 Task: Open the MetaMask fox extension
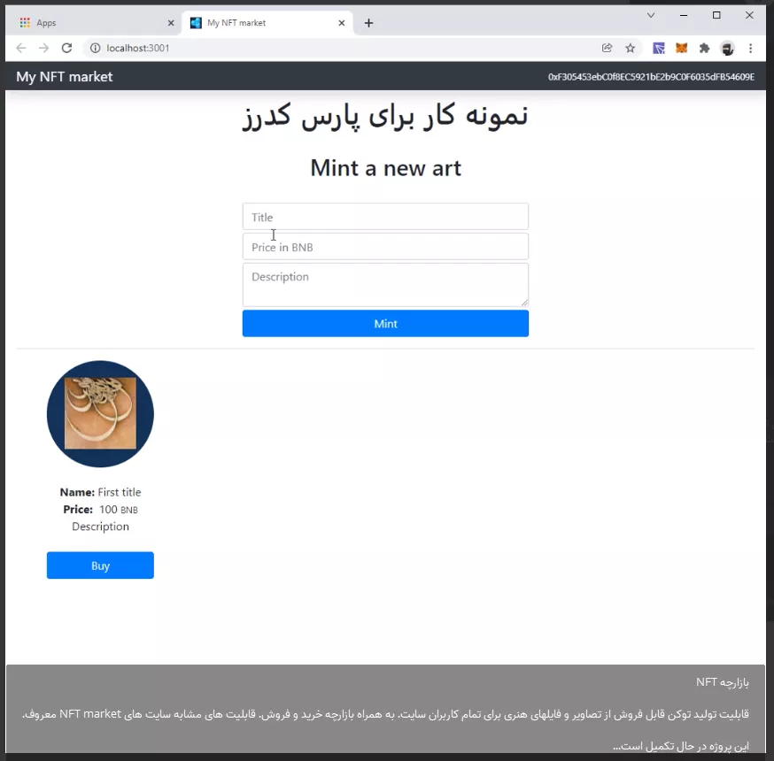(681, 48)
